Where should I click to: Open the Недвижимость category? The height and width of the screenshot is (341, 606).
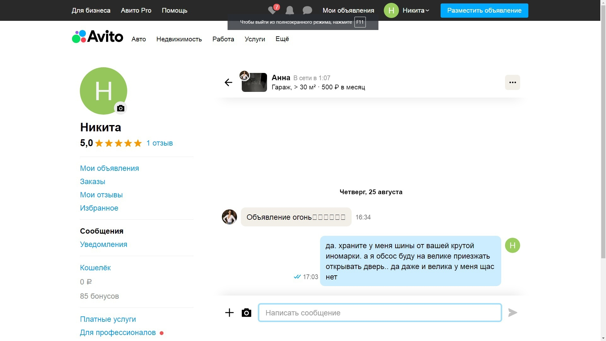pos(179,39)
